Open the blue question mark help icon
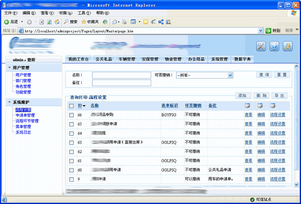301x204 pixels. [274, 46]
